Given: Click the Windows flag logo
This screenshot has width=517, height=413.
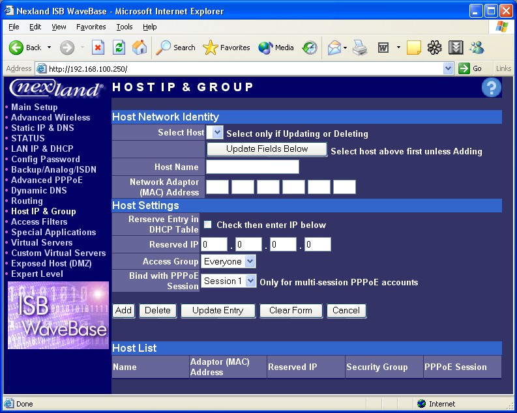Looking at the screenshot, I should 501,27.
